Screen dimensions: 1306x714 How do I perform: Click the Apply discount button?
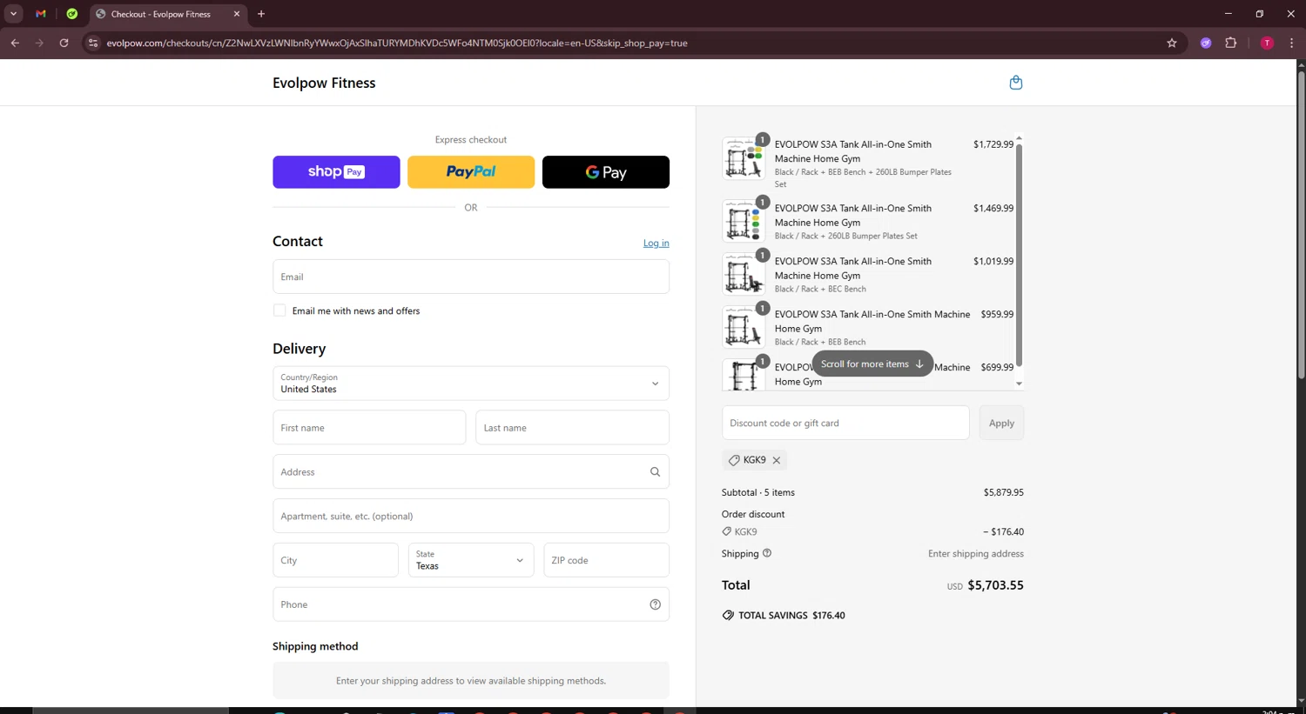pyautogui.click(x=1001, y=423)
